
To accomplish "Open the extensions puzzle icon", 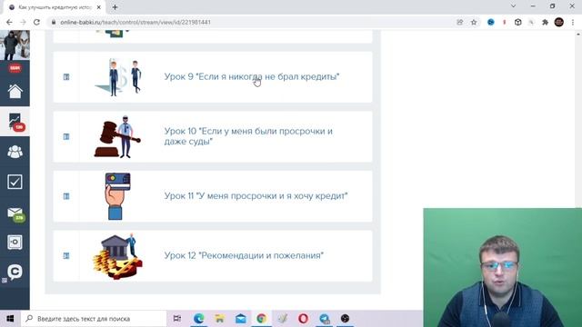I will point(545,22).
